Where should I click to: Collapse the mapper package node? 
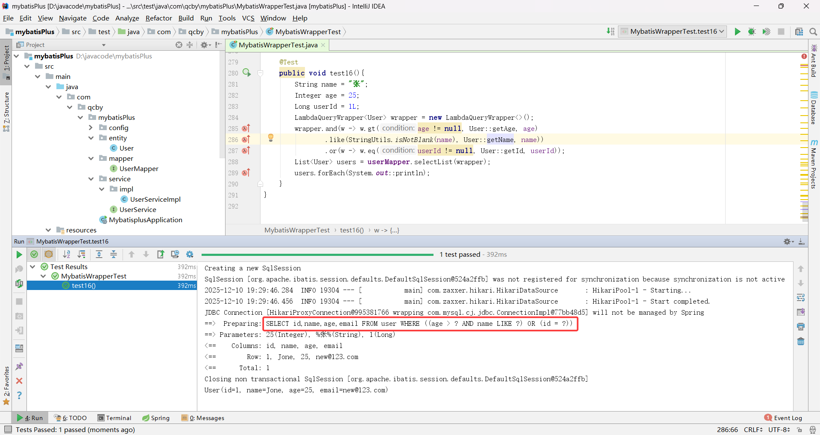(91, 158)
